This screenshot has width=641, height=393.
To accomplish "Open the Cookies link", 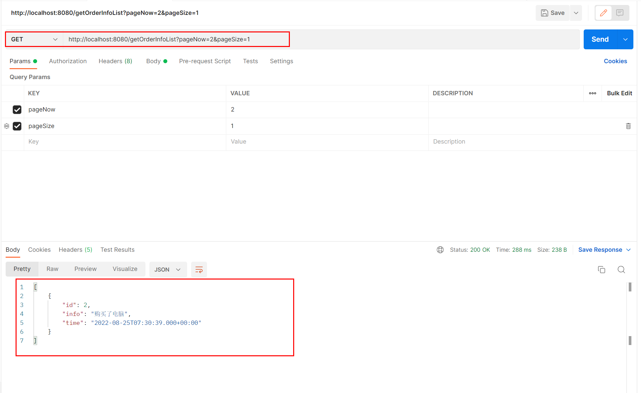I will click(615, 61).
